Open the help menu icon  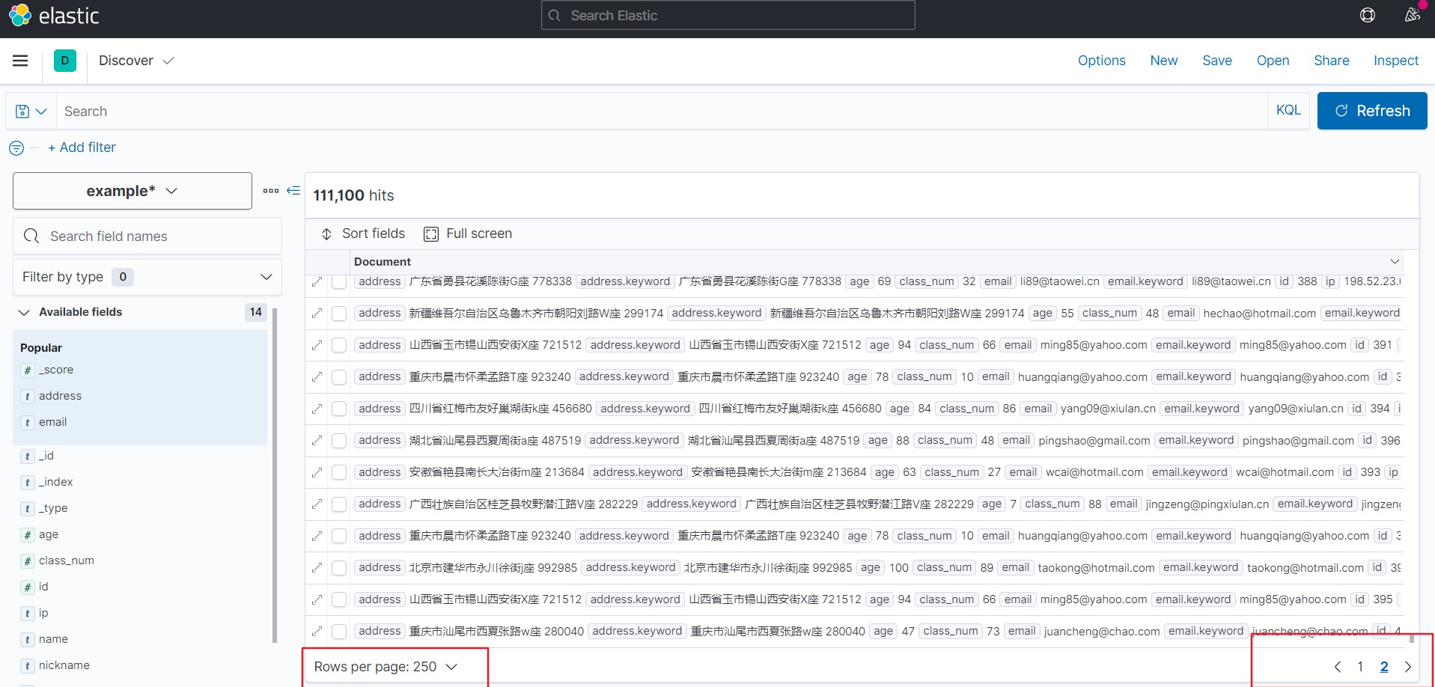(1367, 15)
